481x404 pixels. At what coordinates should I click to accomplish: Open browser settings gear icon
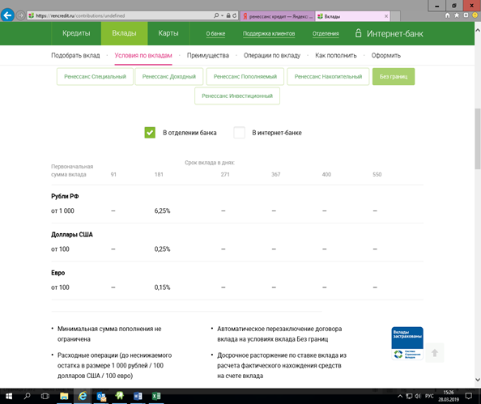[x=466, y=15]
